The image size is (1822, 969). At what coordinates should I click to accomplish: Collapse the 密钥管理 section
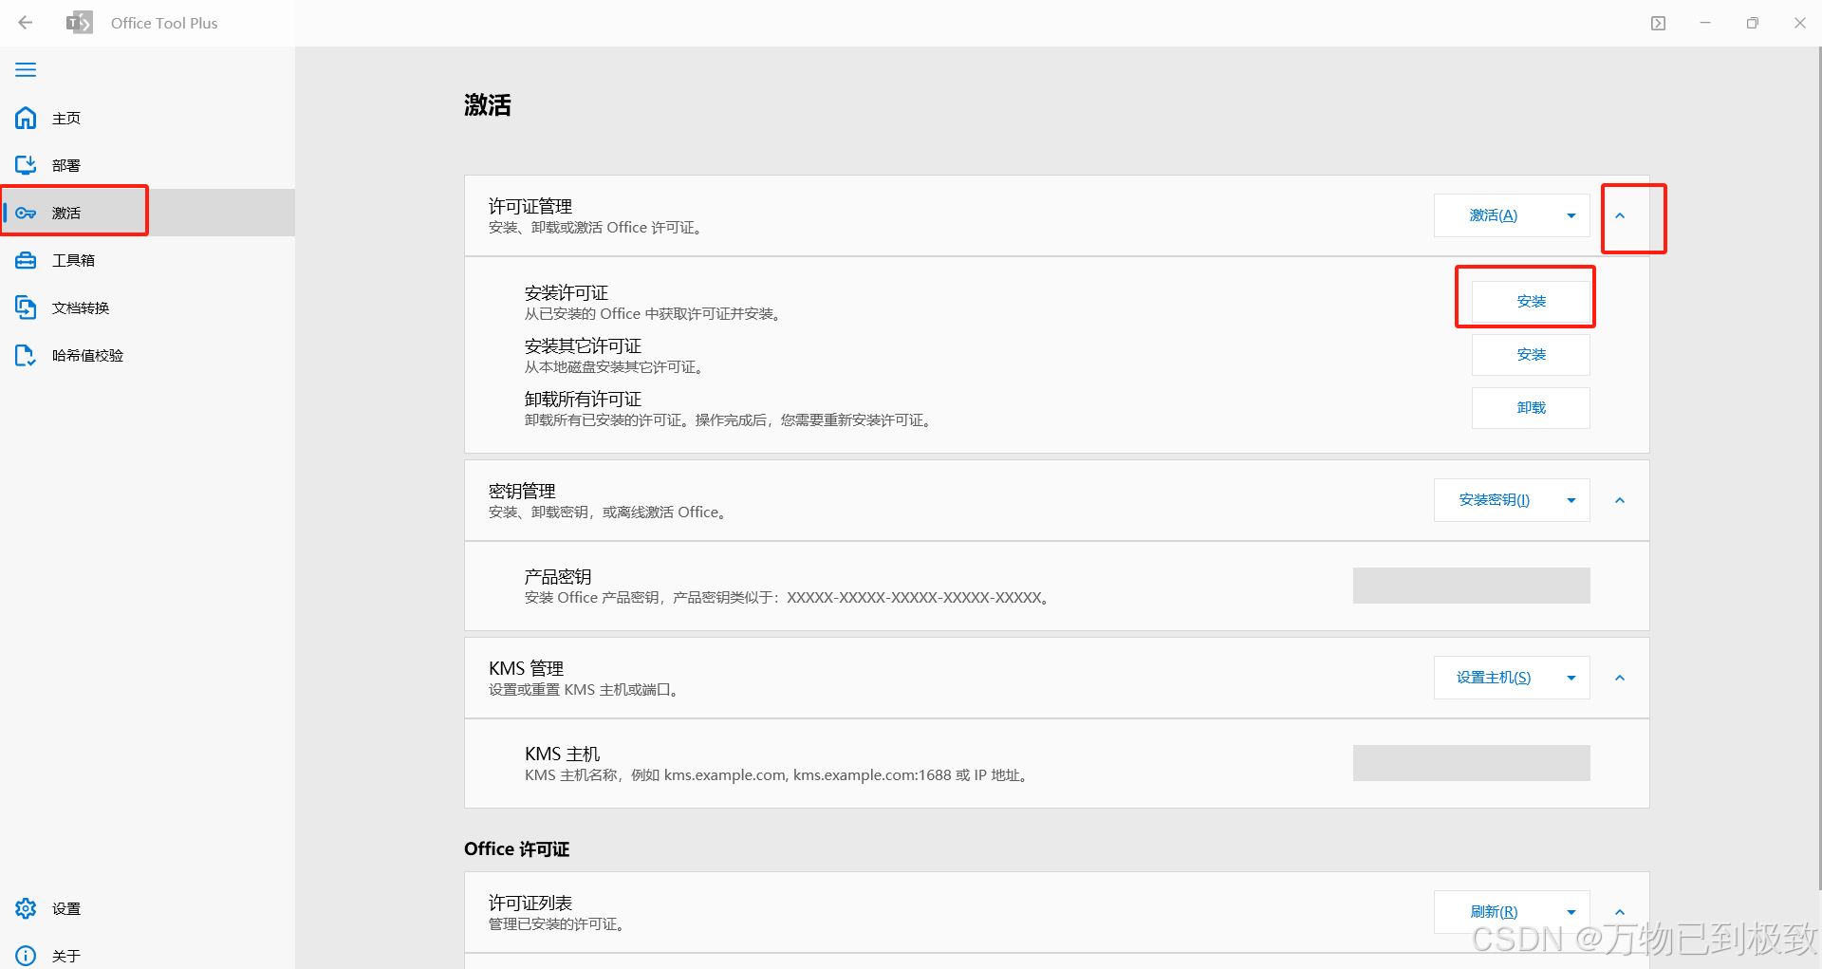pyautogui.click(x=1620, y=500)
